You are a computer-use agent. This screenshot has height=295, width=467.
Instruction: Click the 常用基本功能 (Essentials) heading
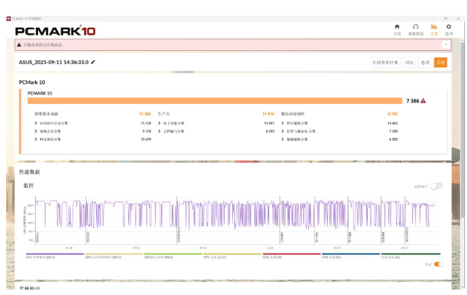(46, 114)
